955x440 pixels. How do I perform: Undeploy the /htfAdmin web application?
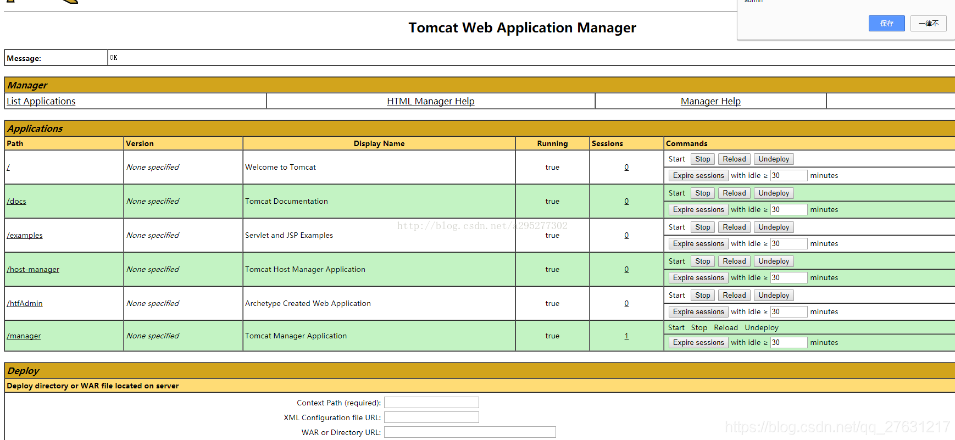(x=774, y=296)
